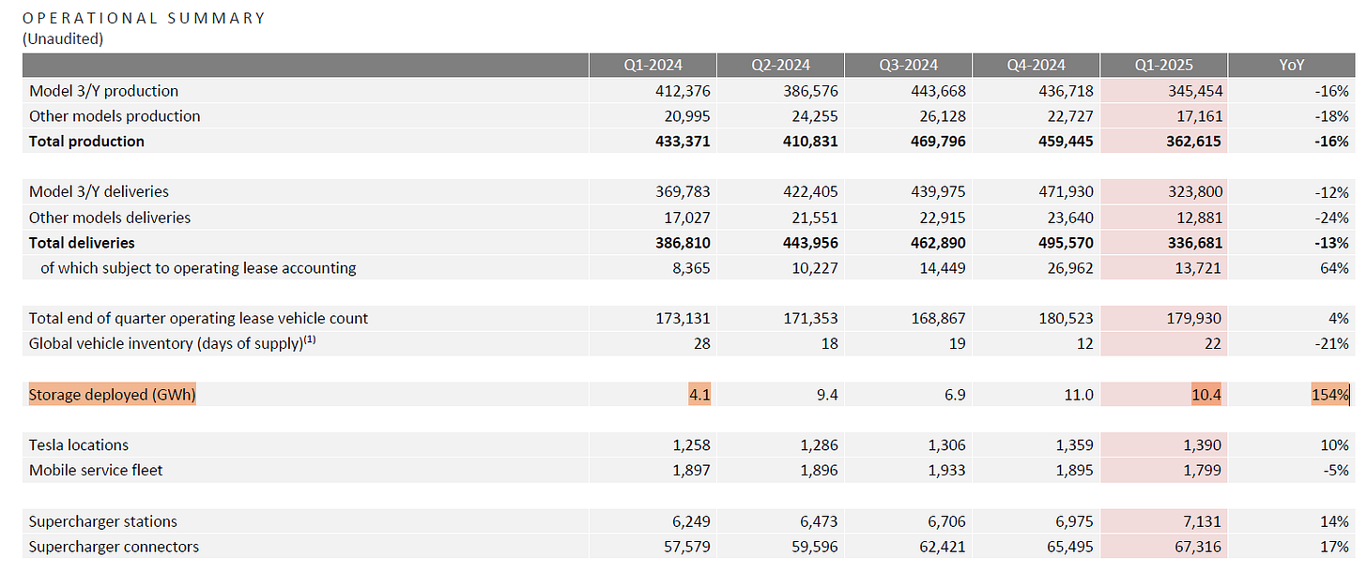Click the 345,454 Q1-2025 production cell

(x=1194, y=91)
